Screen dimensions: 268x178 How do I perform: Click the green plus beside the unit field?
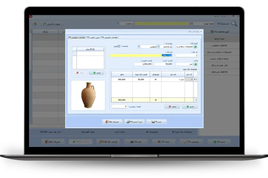pyautogui.click(x=196, y=64)
